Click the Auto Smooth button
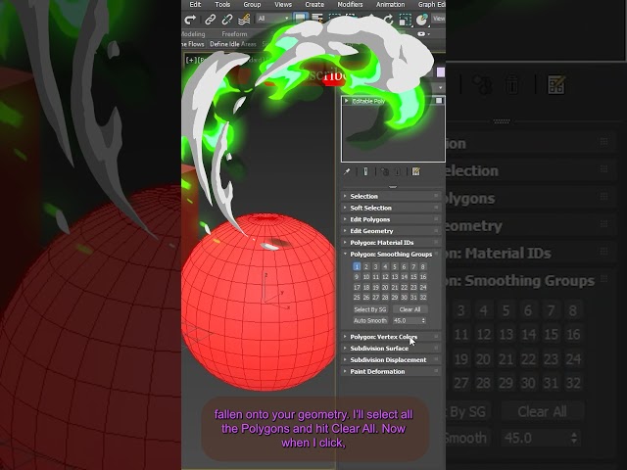 [x=370, y=320]
